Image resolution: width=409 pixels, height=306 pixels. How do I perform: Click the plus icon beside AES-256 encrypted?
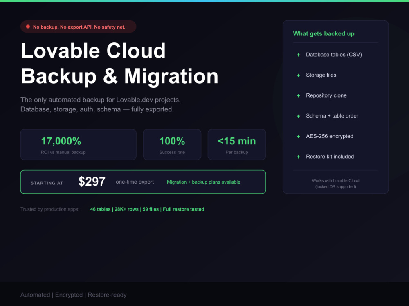(298, 137)
